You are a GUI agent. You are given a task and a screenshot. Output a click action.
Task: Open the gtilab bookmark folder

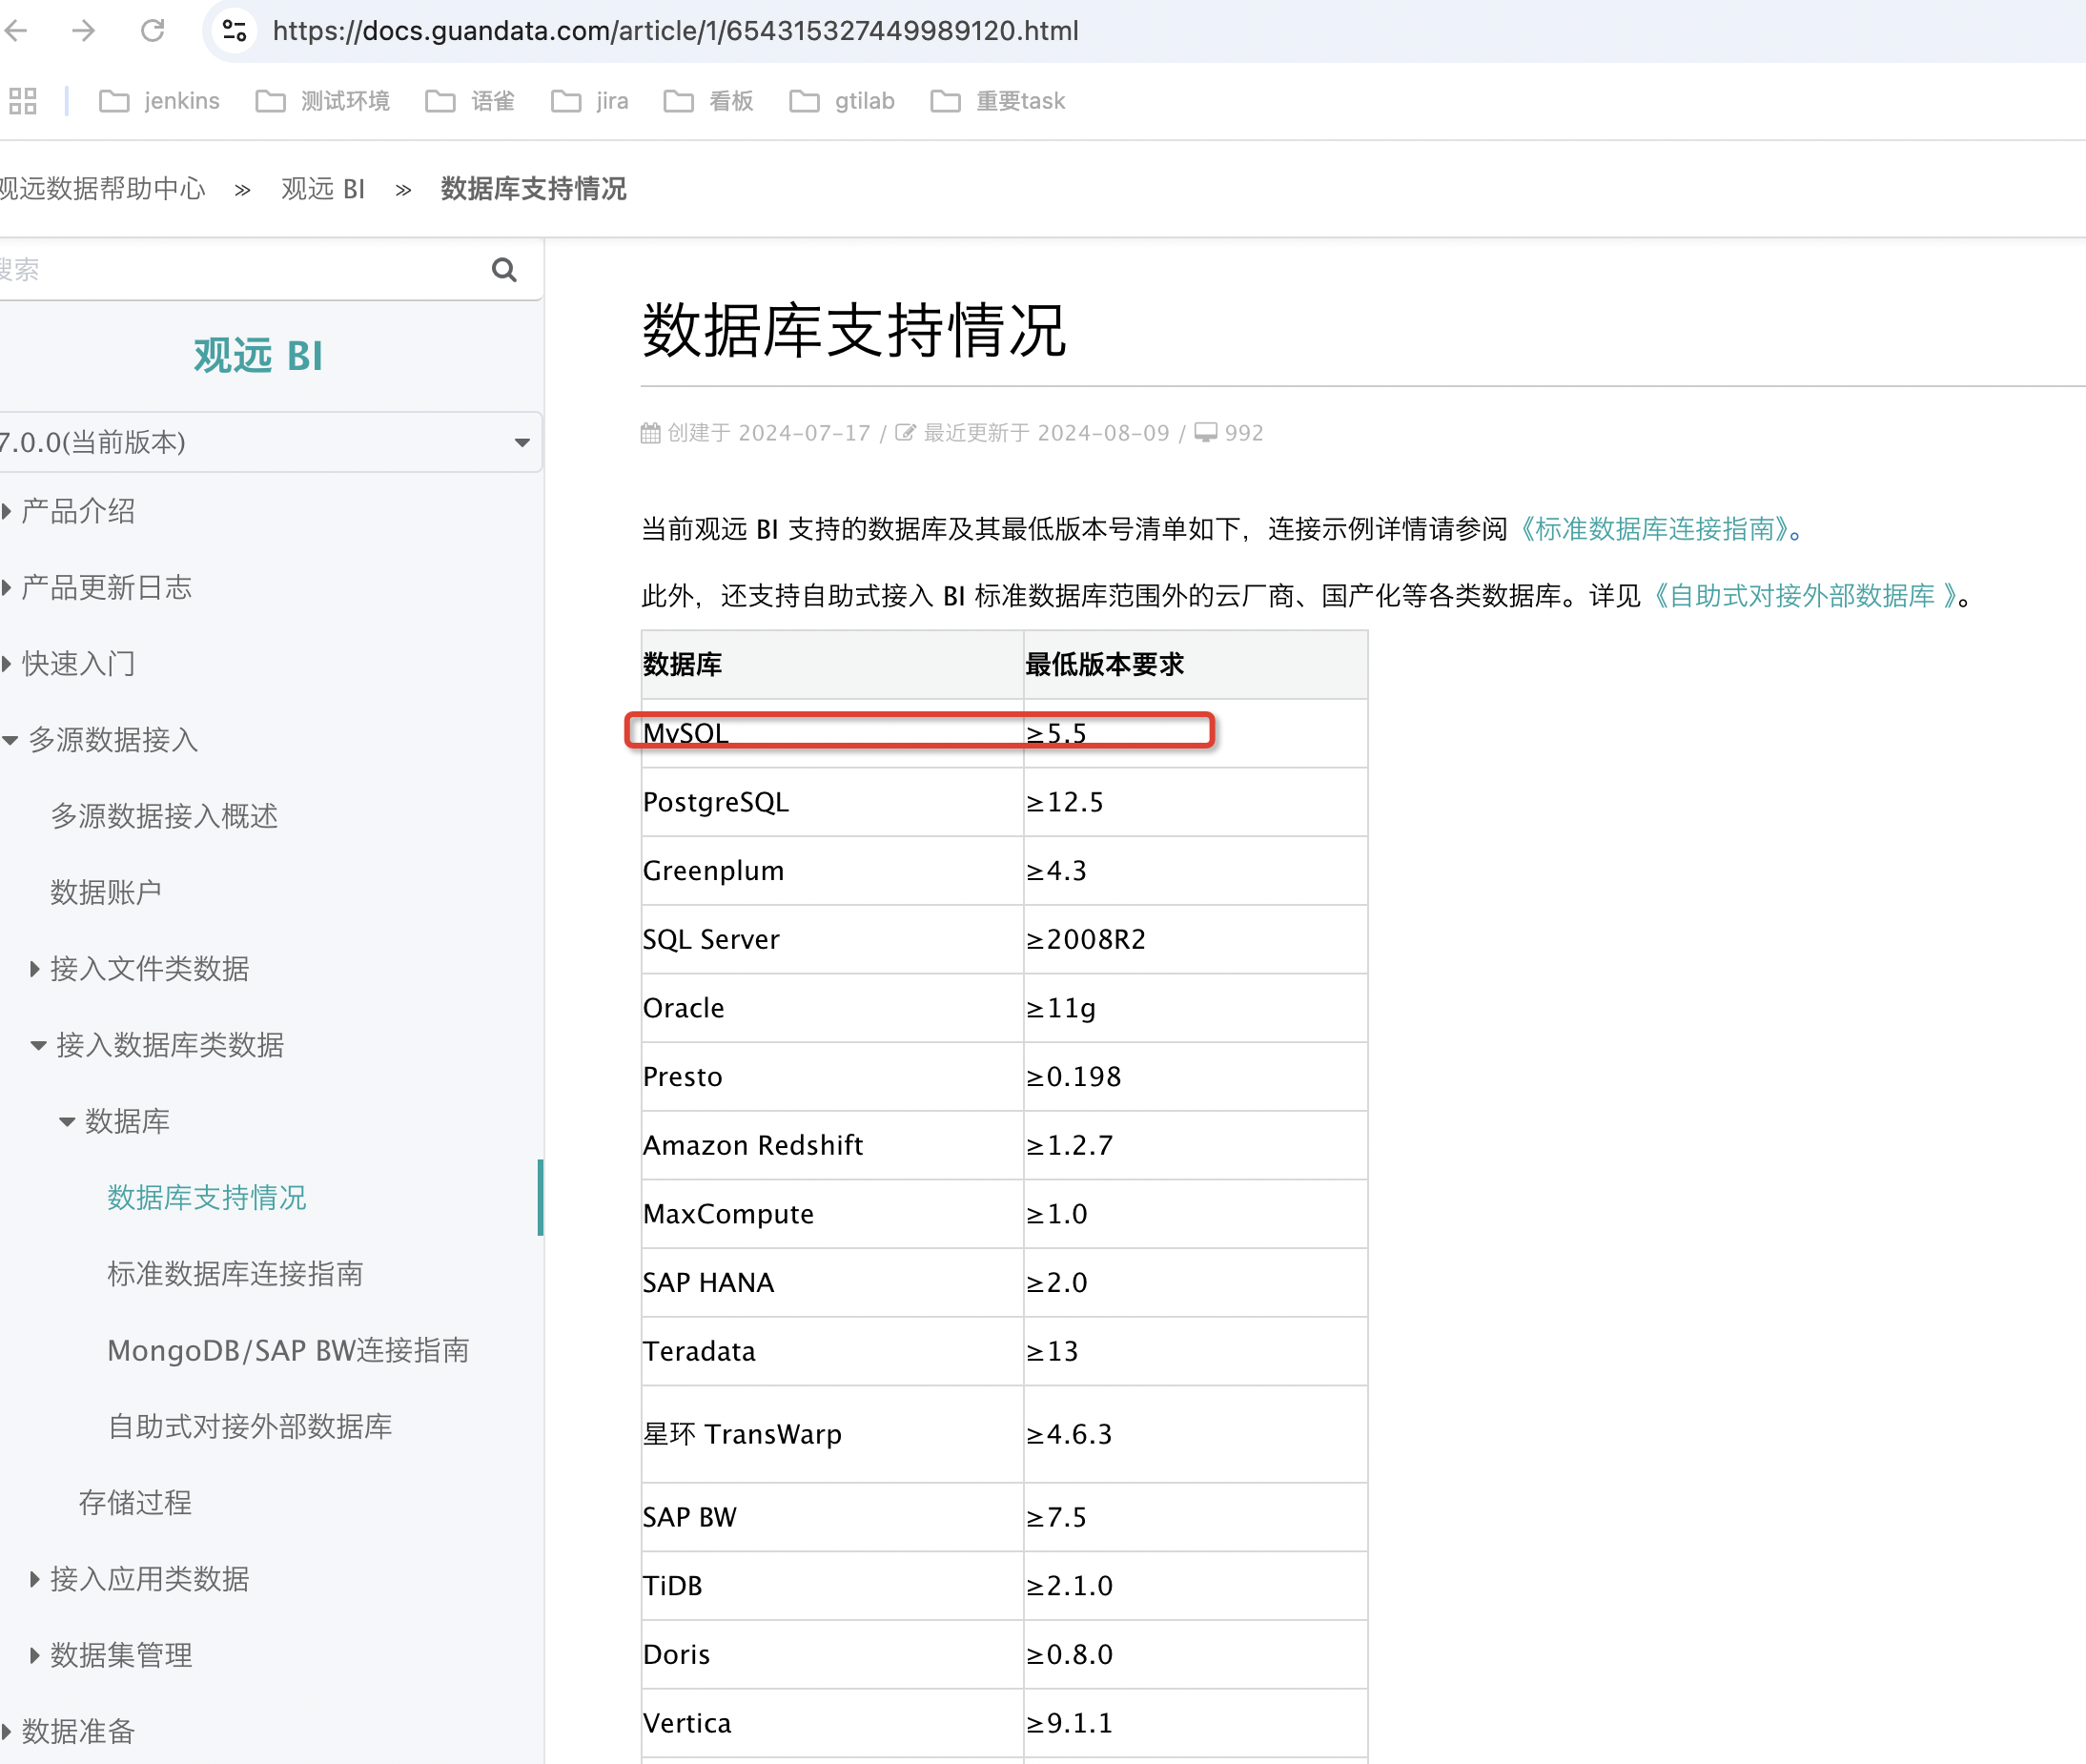842,101
